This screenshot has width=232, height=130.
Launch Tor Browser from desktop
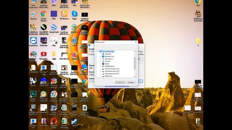pyautogui.click(x=43, y=122)
